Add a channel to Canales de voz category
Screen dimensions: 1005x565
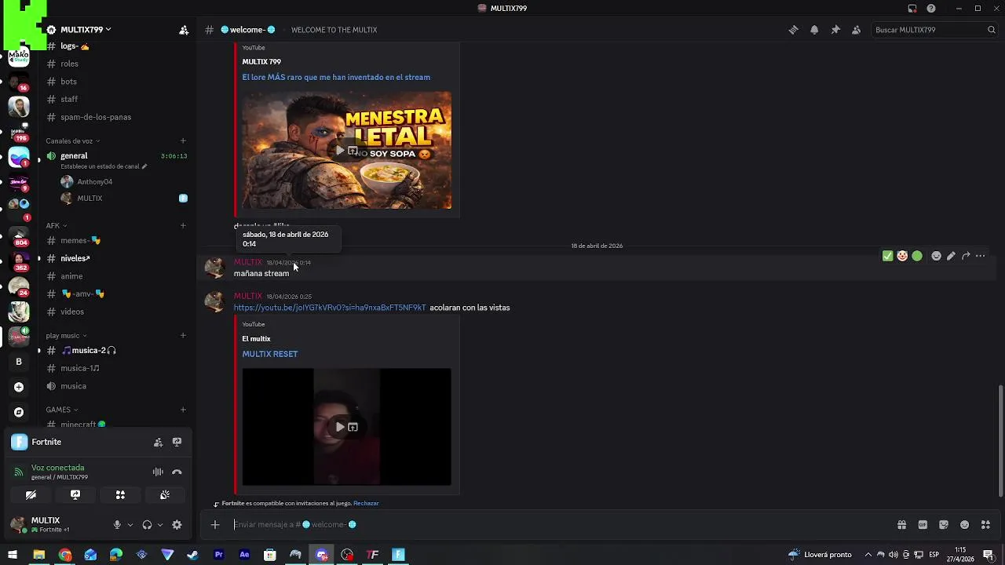[x=183, y=141]
